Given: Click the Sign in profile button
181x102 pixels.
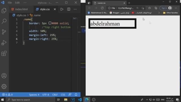Looking at the screenshot, I should click(166, 8).
